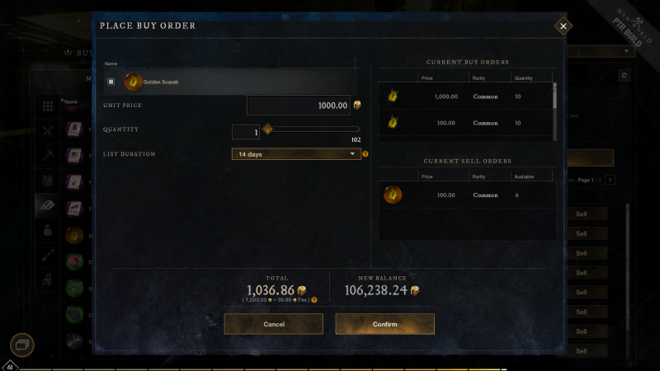Select the 1,000.00 buy order scarab icon

click(x=393, y=96)
